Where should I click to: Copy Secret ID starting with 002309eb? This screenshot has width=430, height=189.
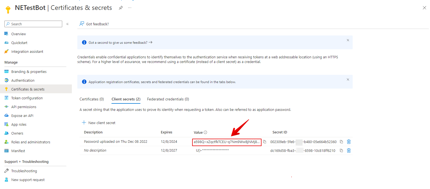pyautogui.click(x=341, y=142)
